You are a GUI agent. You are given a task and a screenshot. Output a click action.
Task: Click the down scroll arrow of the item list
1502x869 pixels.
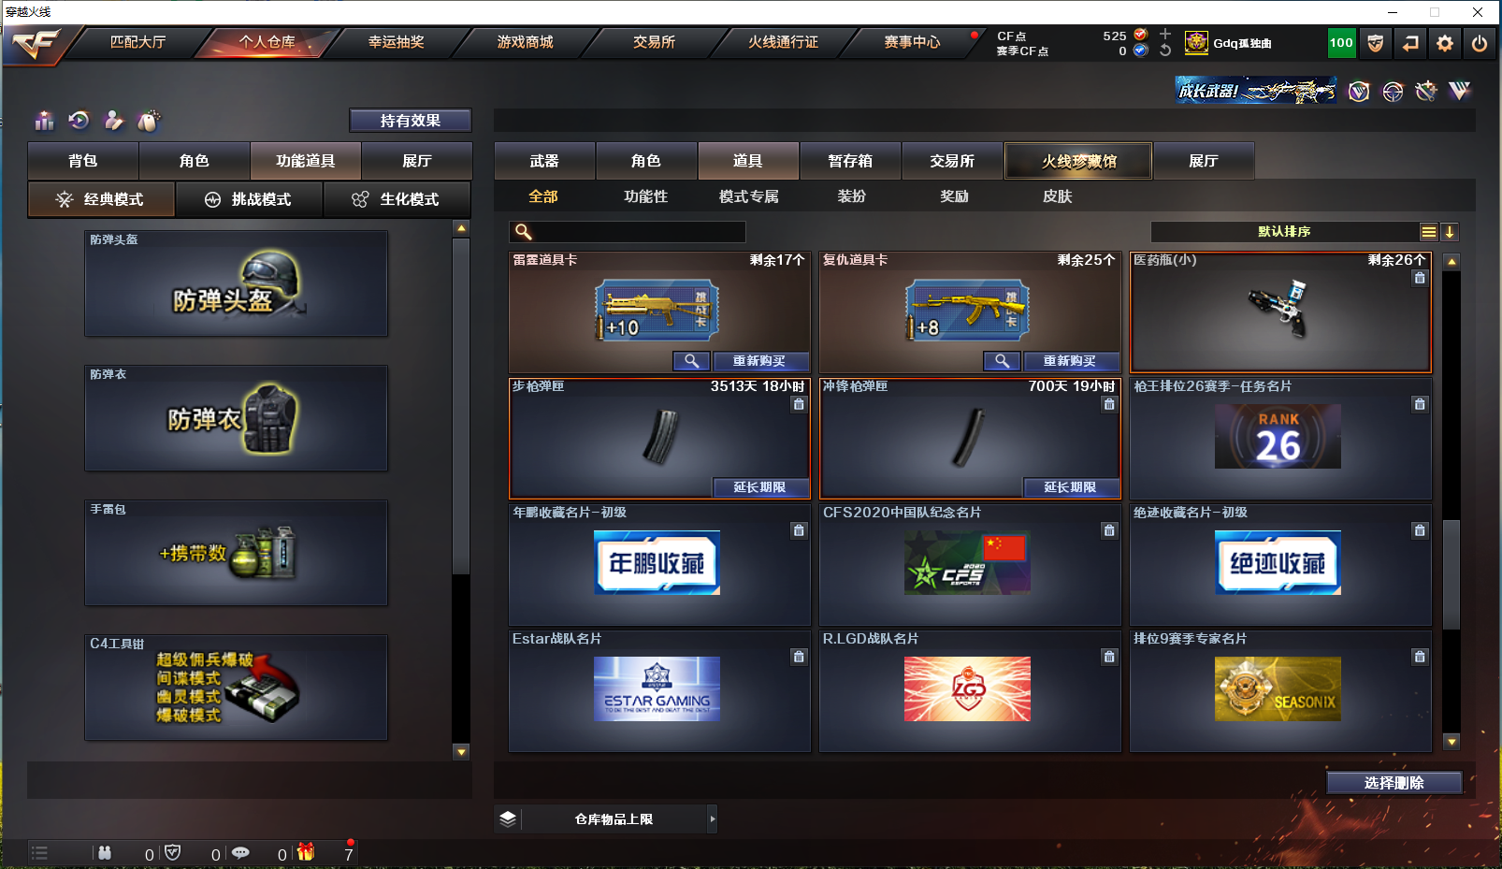[1451, 742]
